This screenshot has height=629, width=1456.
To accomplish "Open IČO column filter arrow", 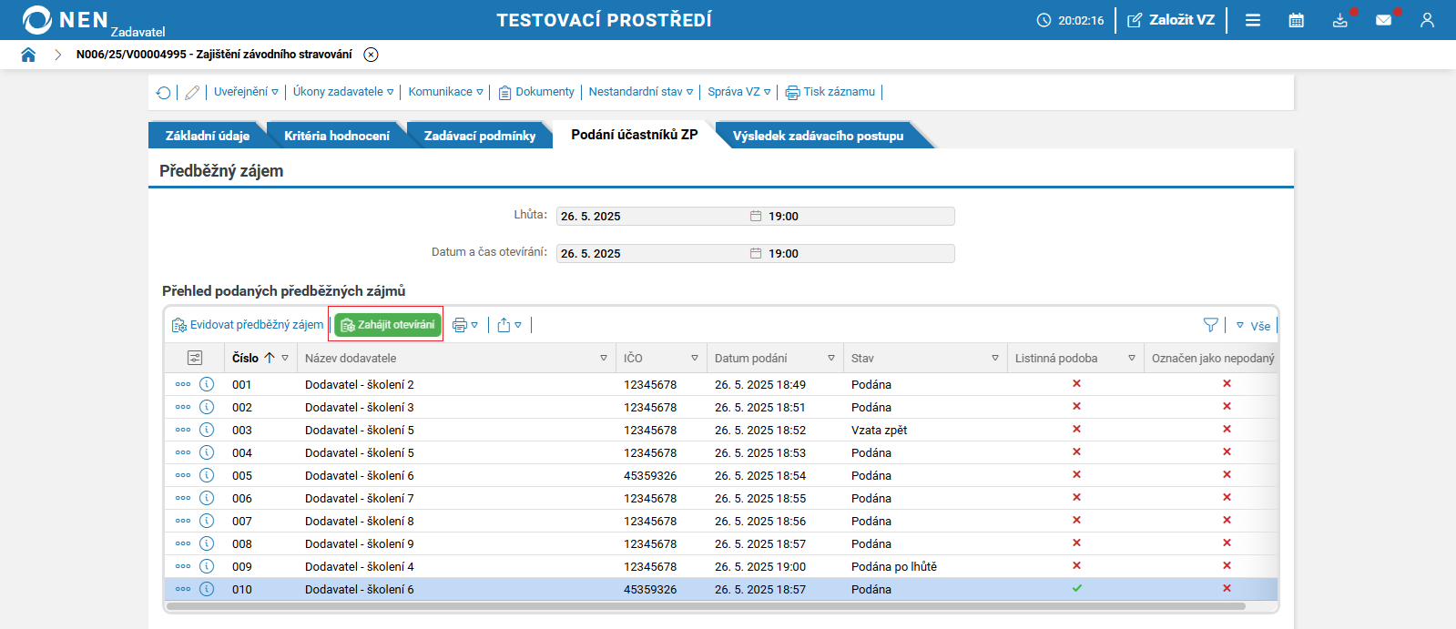I will pyautogui.click(x=695, y=358).
